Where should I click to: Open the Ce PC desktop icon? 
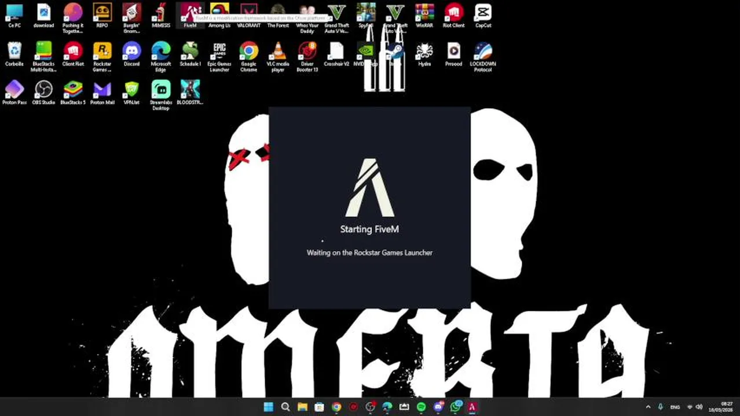click(14, 16)
